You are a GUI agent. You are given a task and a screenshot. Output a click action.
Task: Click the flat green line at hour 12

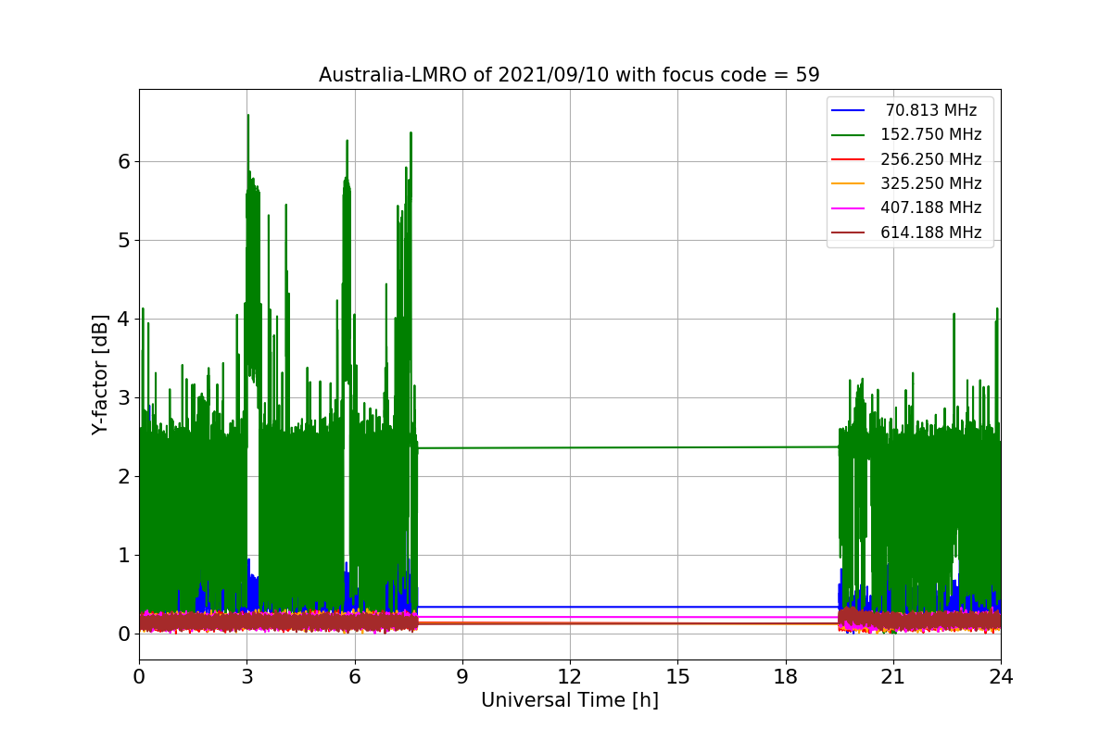(x=570, y=447)
